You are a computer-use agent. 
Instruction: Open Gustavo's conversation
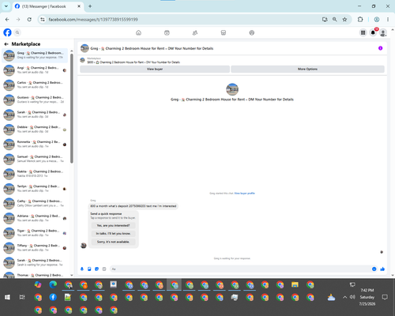[35, 100]
